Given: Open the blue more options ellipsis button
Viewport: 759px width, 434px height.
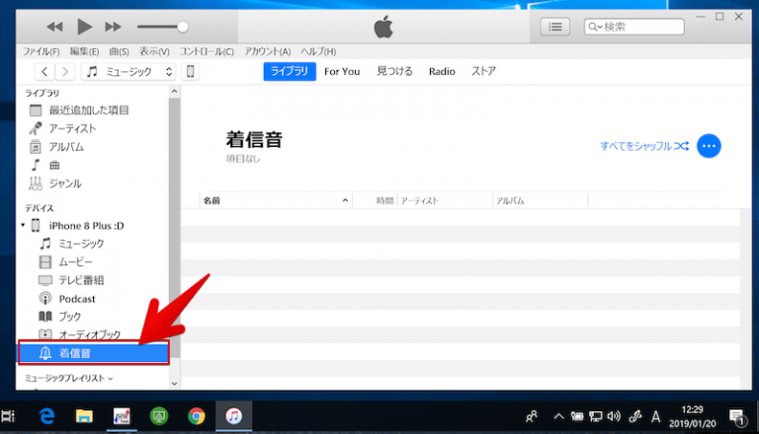Looking at the screenshot, I should tap(709, 146).
